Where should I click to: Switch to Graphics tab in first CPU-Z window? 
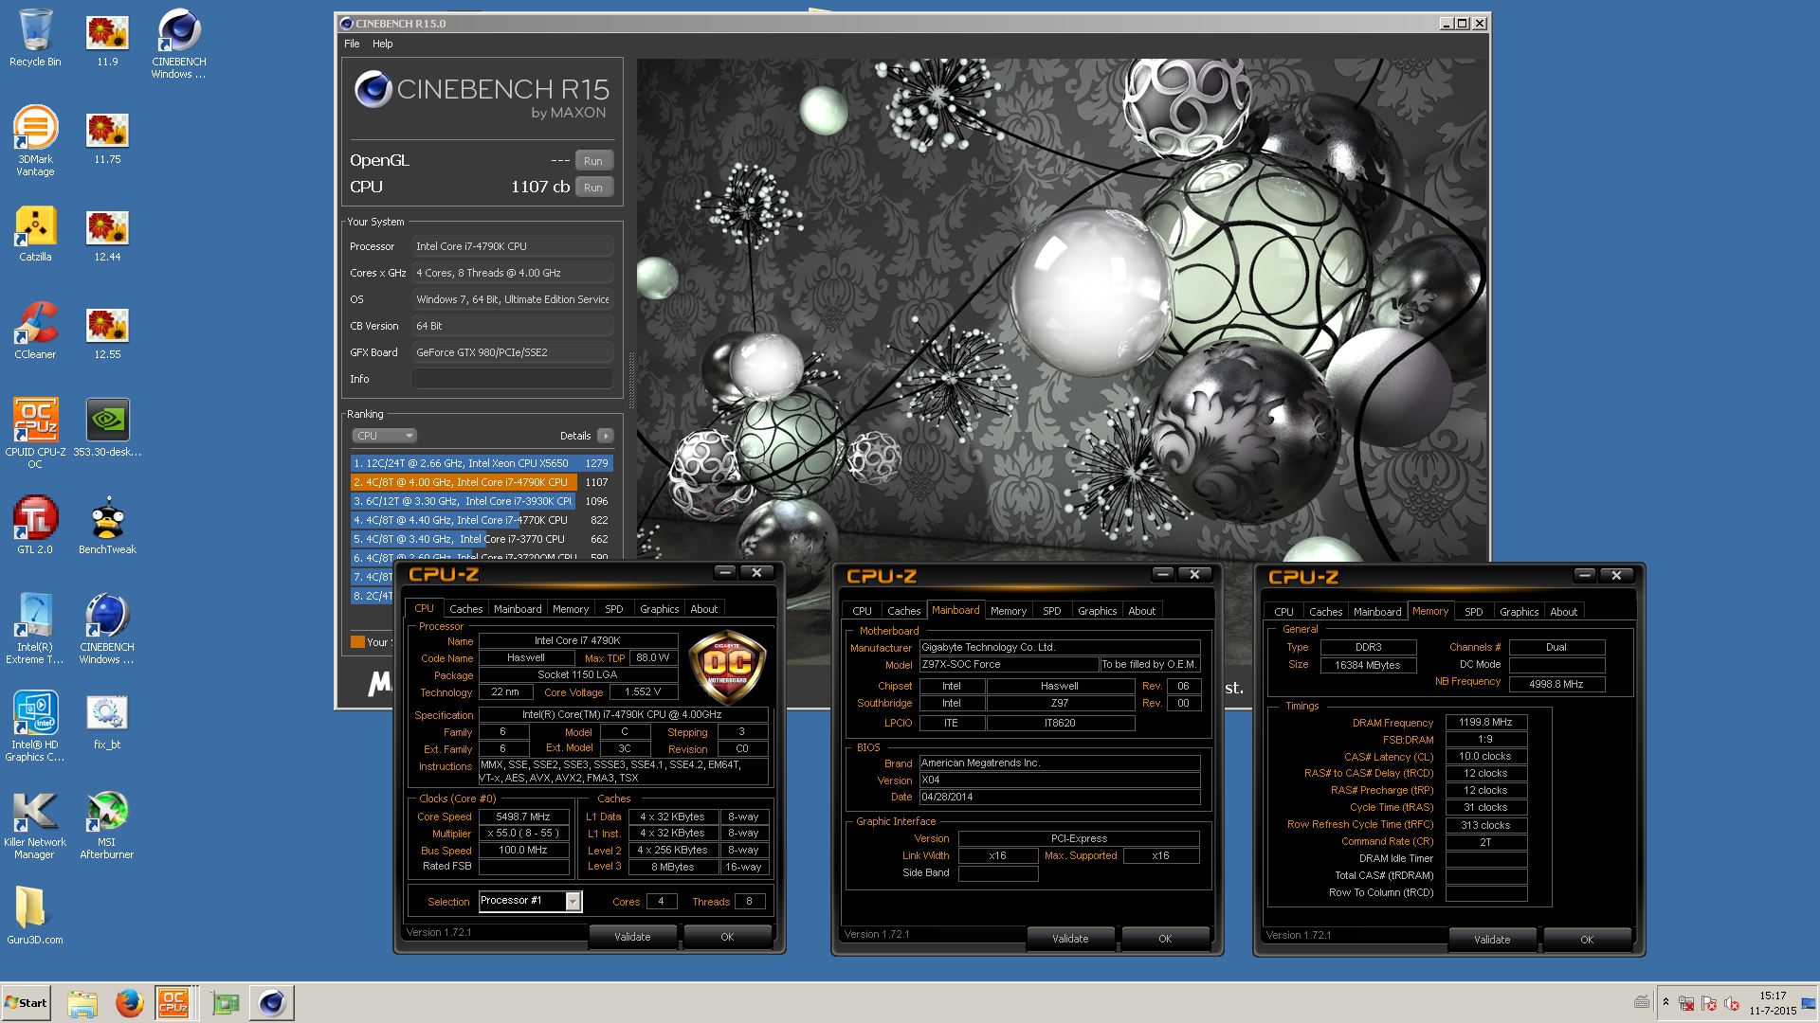click(659, 609)
